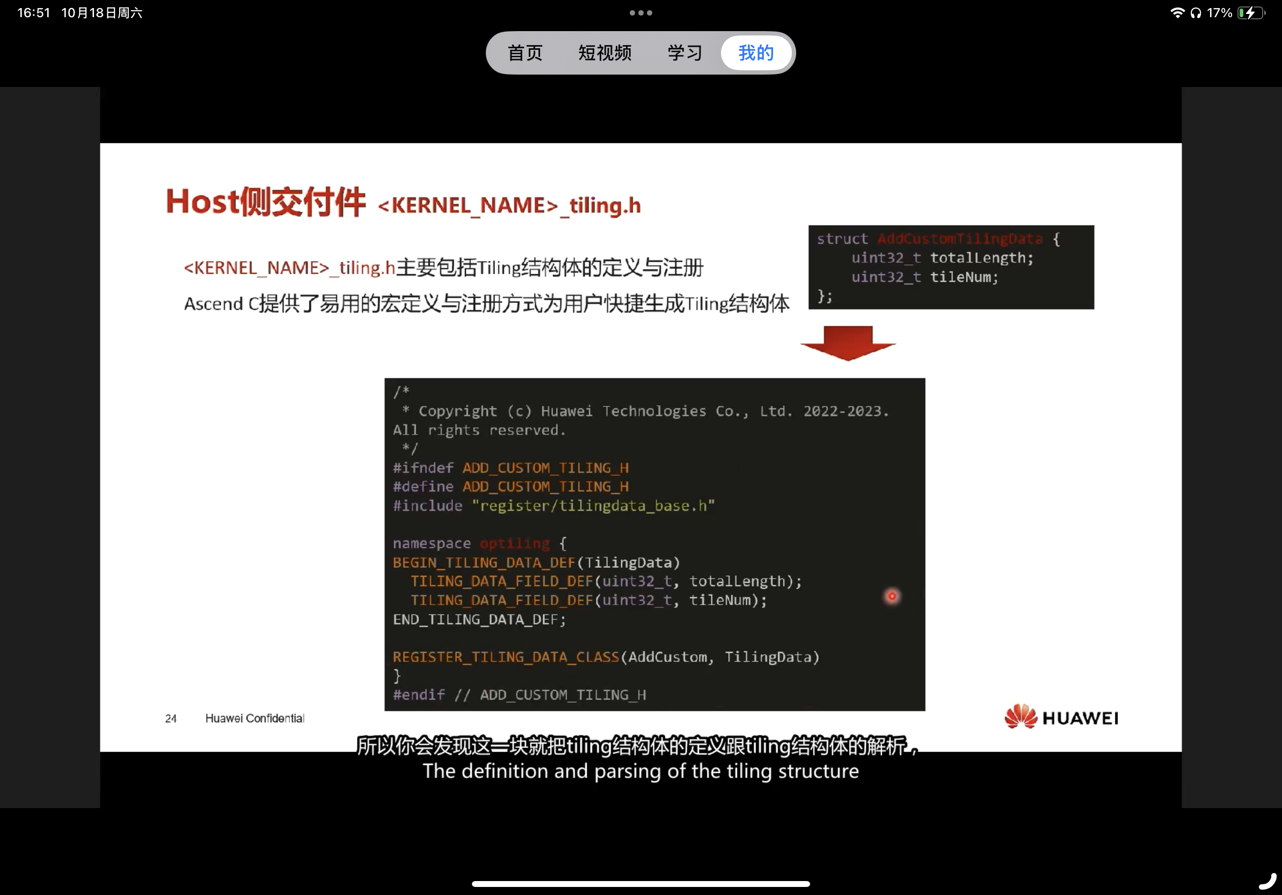Viewport: 1282px width, 895px height.
Task: Tap the red downward arrow on the slide
Action: pos(848,342)
